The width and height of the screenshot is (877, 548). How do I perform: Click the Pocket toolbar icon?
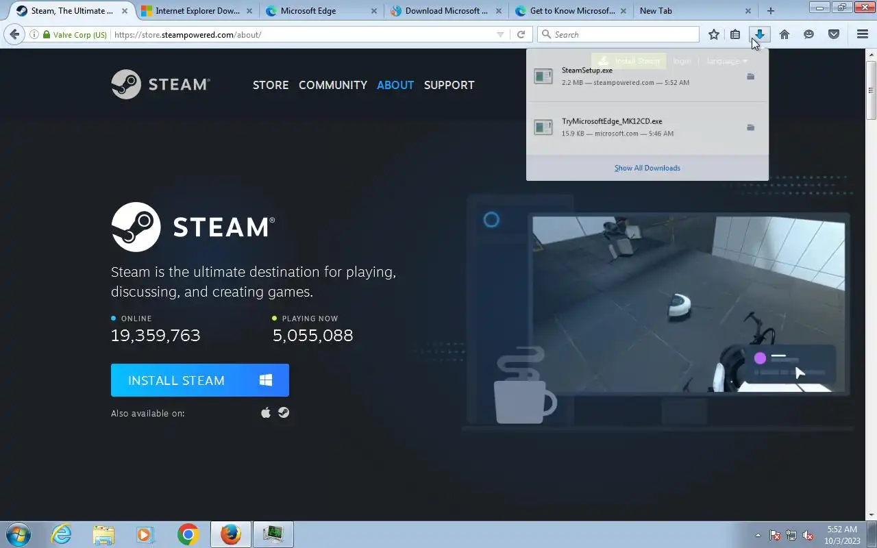tap(834, 34)
